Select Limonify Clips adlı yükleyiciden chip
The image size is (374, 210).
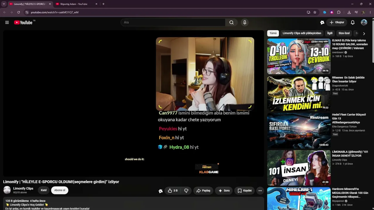(302, 33)
